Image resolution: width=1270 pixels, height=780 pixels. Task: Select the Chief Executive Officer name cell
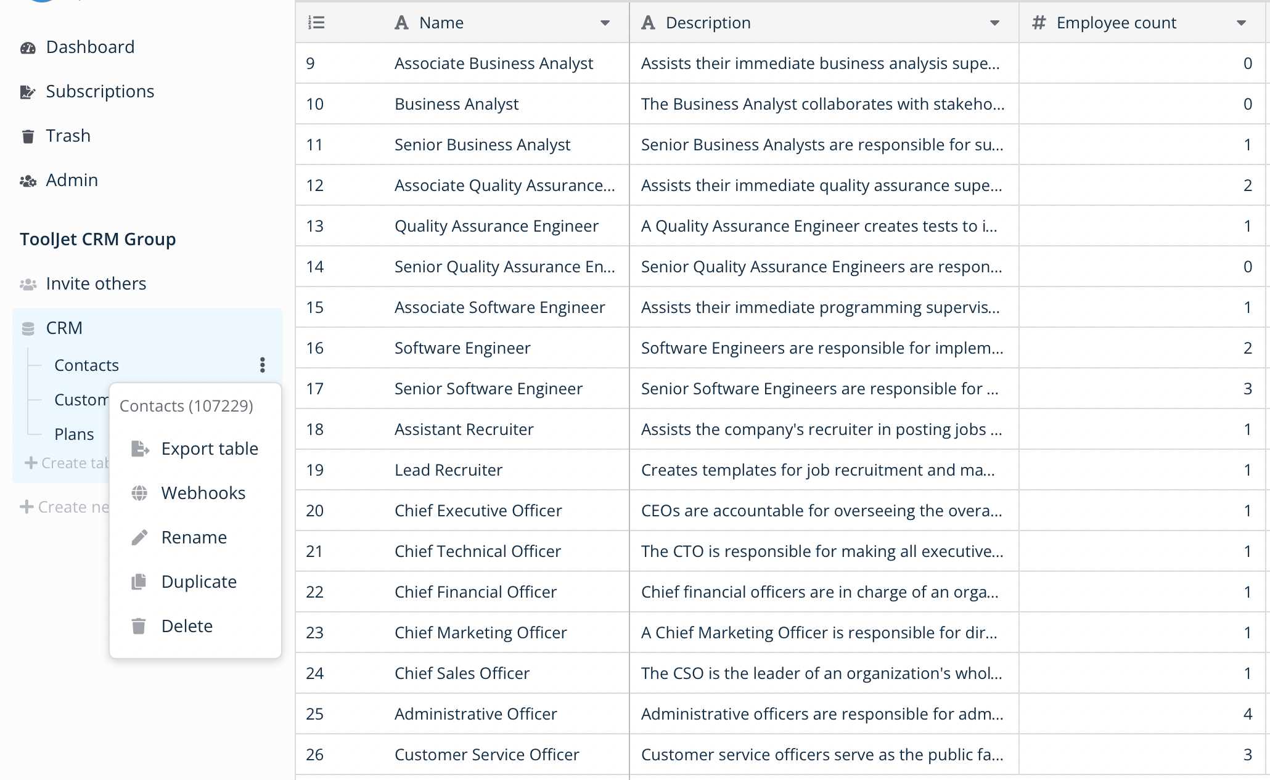pyautogui.click(x=478, y=511)
